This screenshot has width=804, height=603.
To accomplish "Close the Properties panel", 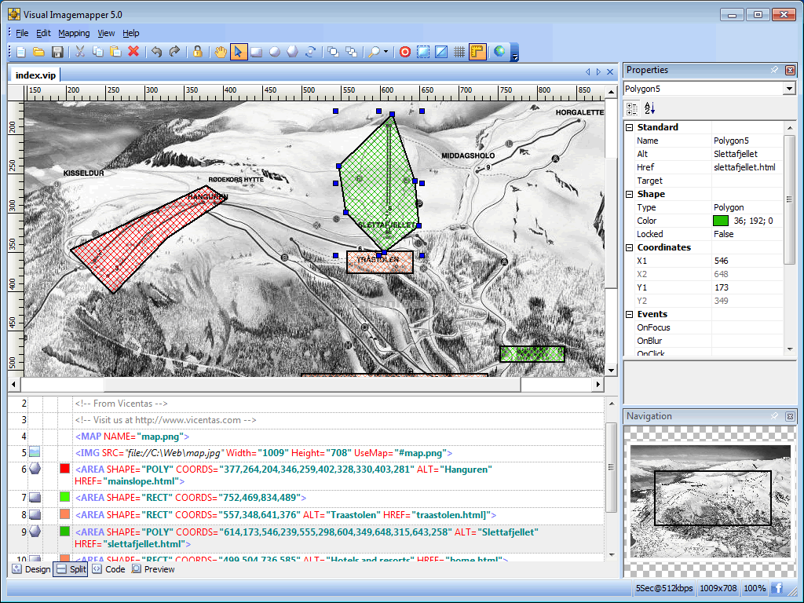I will pyautogui.click(x=790, y=70).
